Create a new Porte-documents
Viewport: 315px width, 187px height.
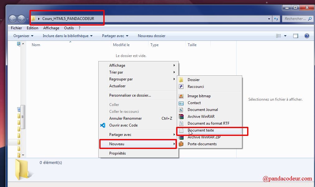click(209, 144)
